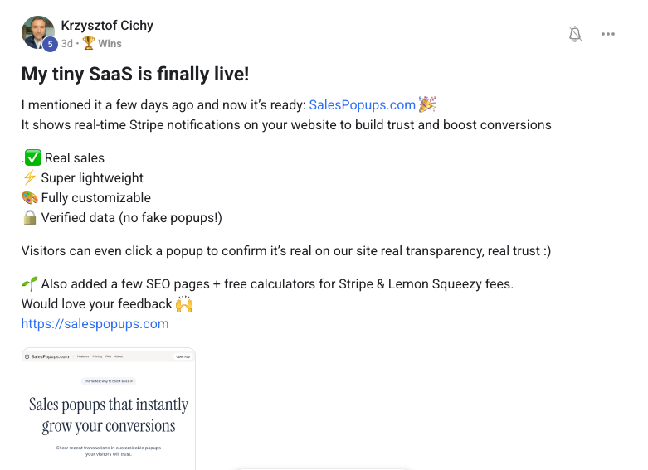The width and height of the screenshot is (648, 470).
Task: Click the Open App button in preview
Action: [183, 356]
